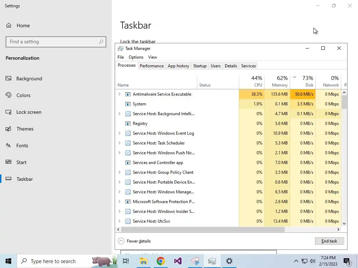Image resolution: width=358 pixels, height=268 pixels.
Task: Sort processes by Memory column header
Action: pyautogui.click(x=277, y=82)
